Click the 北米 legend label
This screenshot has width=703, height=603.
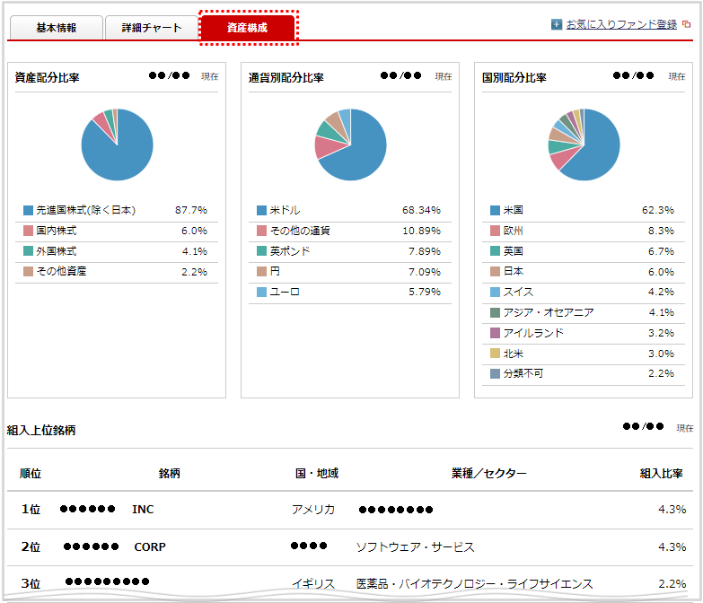514,354
